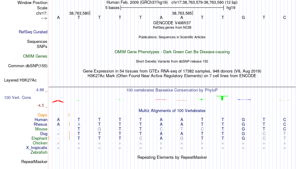Viewport: 296px width, 169px height.
Task: Select the 'Zebrafish' species label
Action: coord(39,153)
